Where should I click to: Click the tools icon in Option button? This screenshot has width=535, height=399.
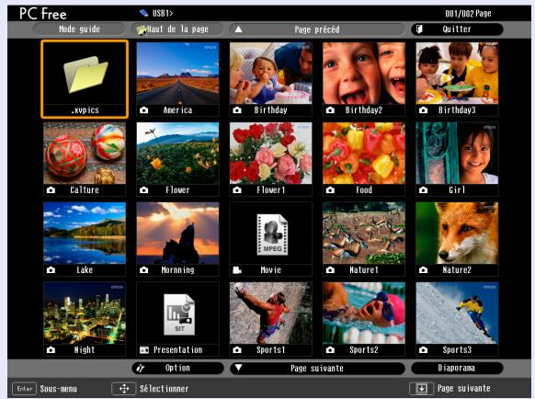pos(141,368)
